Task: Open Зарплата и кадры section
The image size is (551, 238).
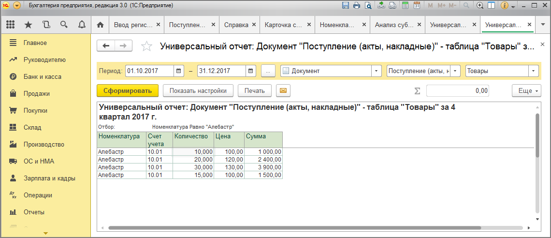Action: click(49, 178)
